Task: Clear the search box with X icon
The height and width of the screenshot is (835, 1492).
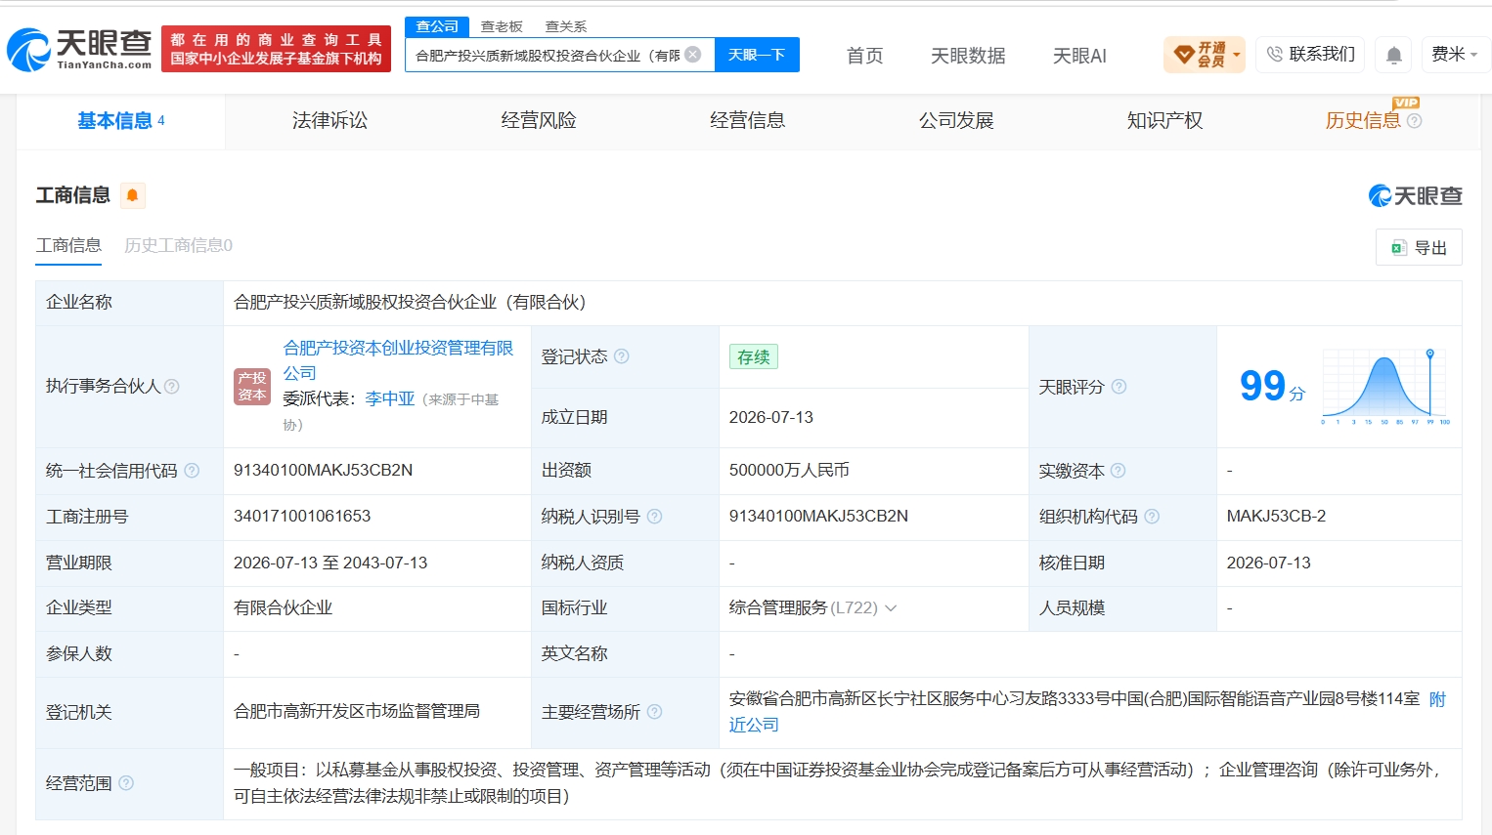Action: click(x=693, y=55)
